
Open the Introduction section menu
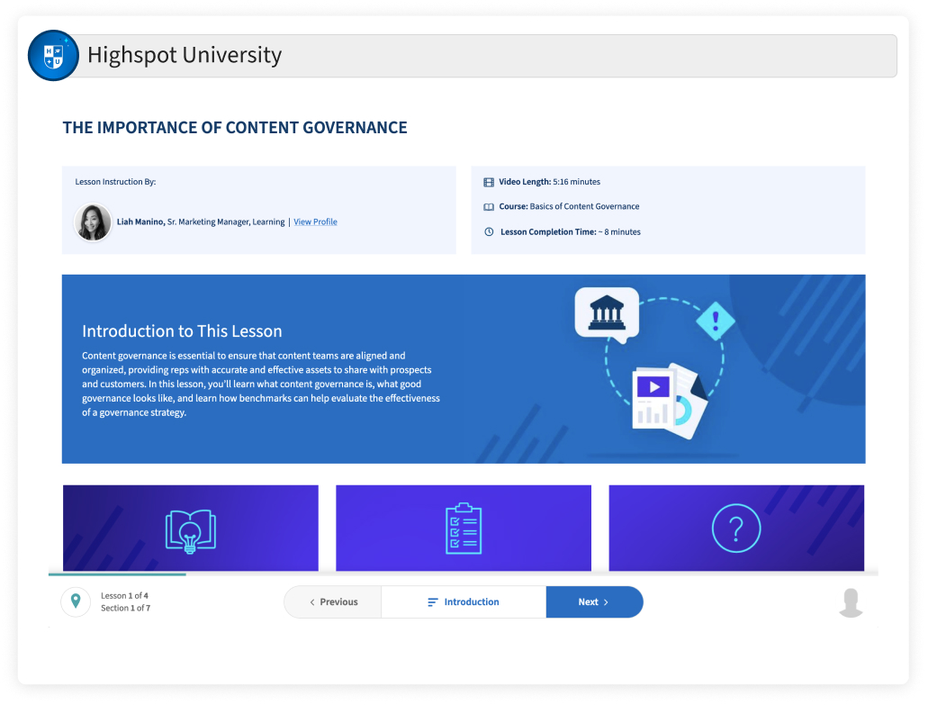pos(464,602)
